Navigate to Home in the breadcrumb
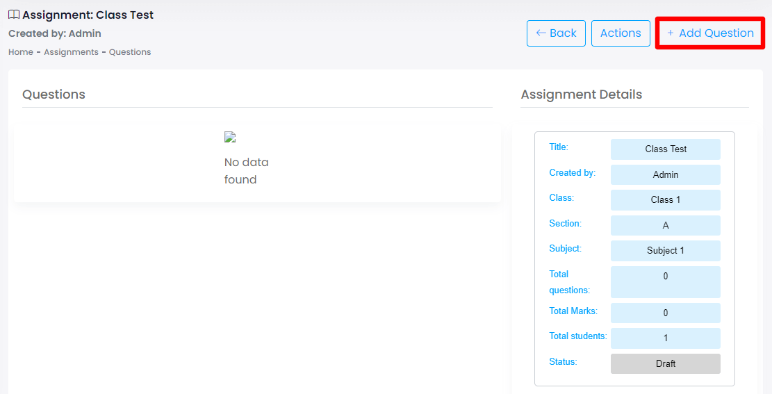The width and height of the screenshot is (772, 394). [x=21, y=52]
